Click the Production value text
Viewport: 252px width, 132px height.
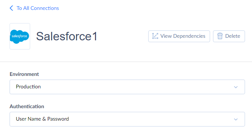click(x=28, y=87)
